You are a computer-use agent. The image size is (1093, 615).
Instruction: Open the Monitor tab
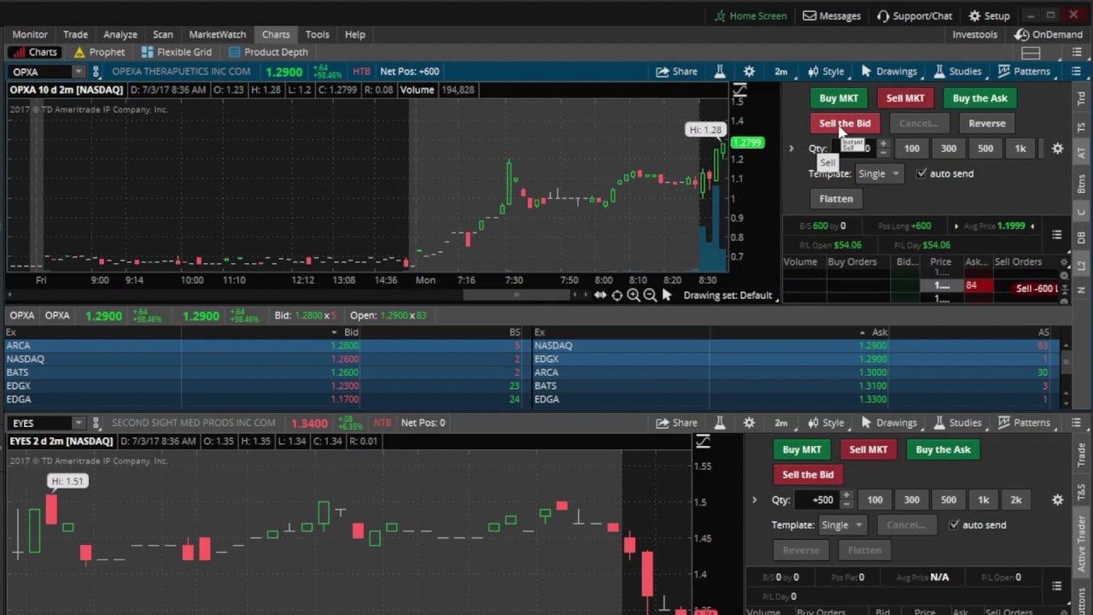click(30, 34)
